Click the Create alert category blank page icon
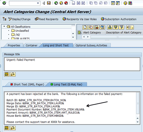The image size is (143, 132). (85, 27)
